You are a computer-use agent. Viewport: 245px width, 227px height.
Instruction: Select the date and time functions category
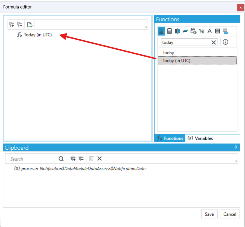coord(193,31)
